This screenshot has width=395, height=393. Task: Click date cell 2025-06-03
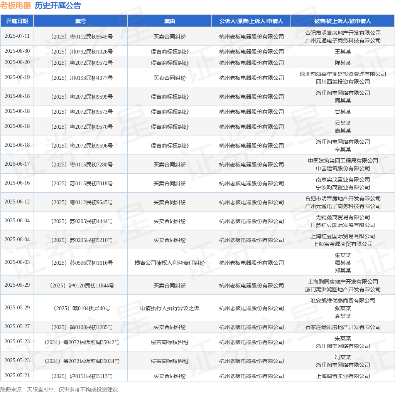coord(17,262)
